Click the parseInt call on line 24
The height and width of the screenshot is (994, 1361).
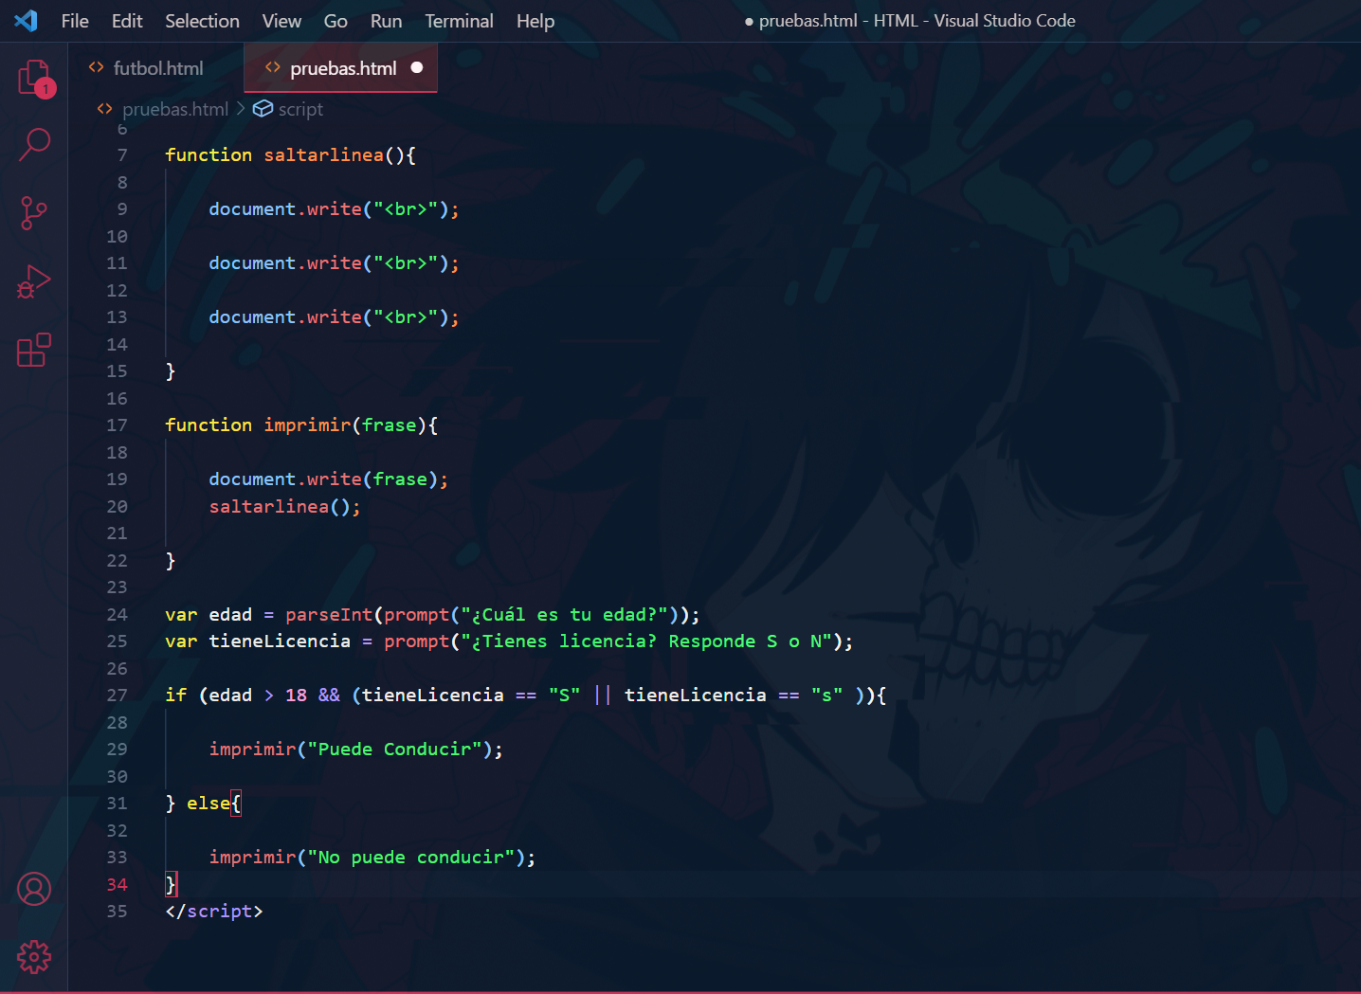[329, 614]
